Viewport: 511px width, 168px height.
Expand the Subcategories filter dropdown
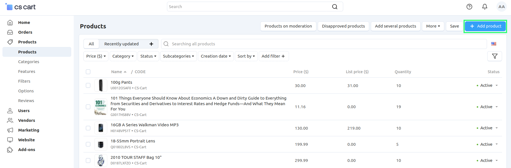click(x=178, y=56)
